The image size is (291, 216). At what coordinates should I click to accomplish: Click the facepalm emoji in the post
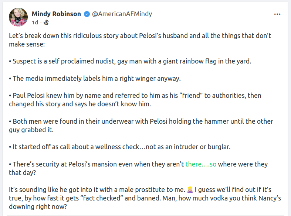(190, 190)
